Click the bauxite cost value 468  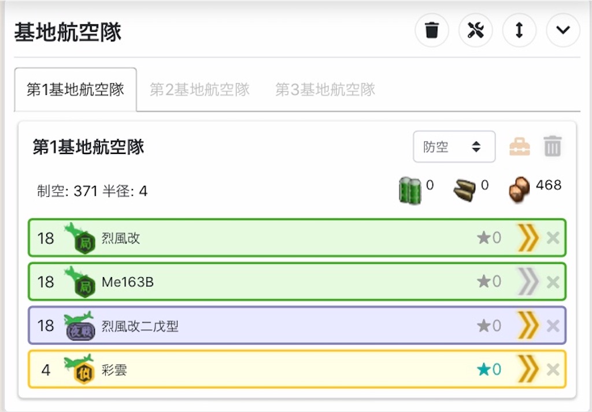[549, 185]
